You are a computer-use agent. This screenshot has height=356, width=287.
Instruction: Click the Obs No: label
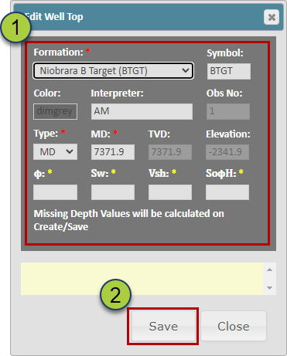point(224,93)
